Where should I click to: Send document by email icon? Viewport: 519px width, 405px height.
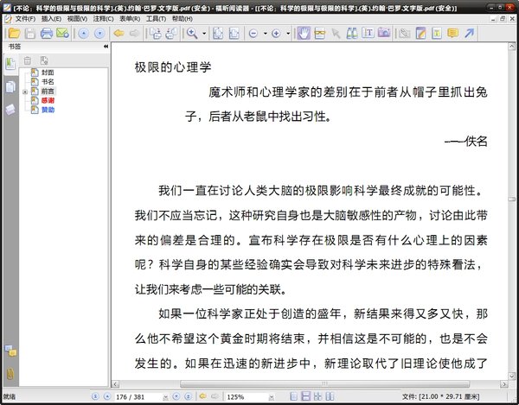tap(62, 34)
